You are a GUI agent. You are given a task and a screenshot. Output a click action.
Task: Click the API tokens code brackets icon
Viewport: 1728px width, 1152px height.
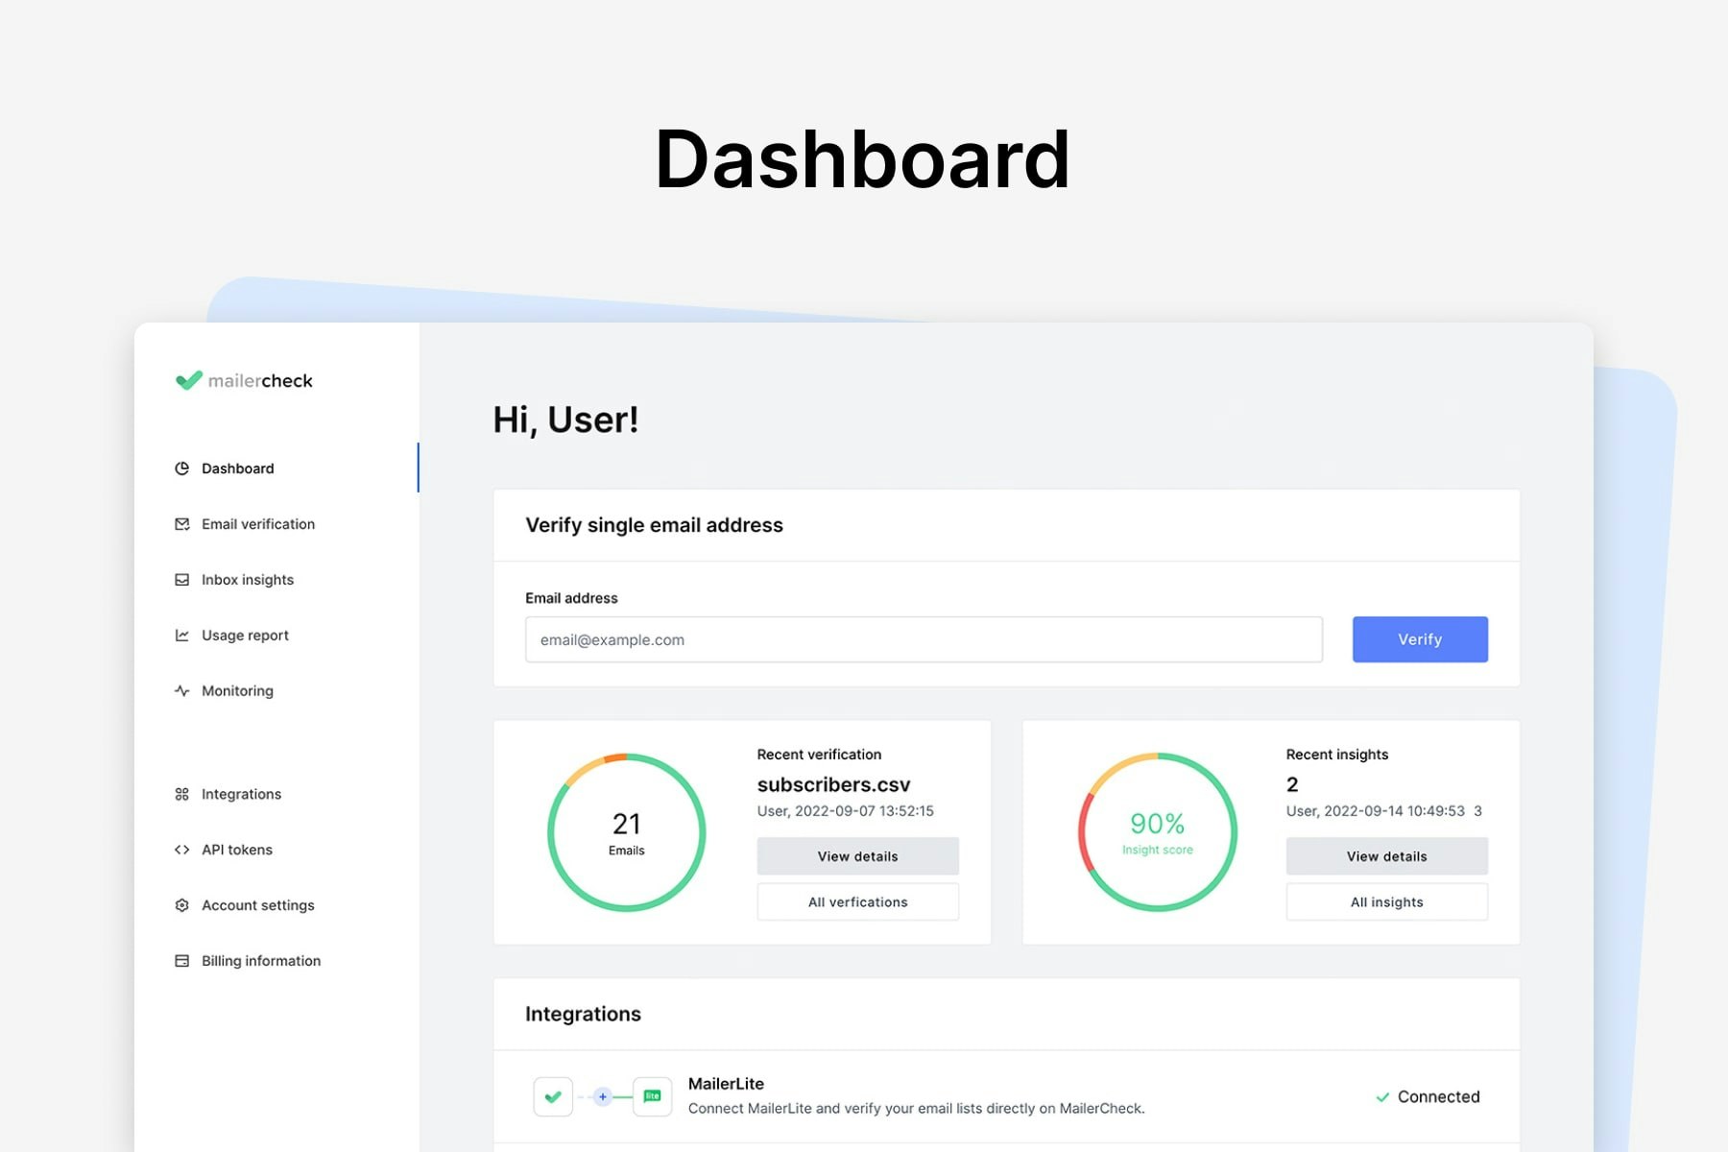coord(181,850)
